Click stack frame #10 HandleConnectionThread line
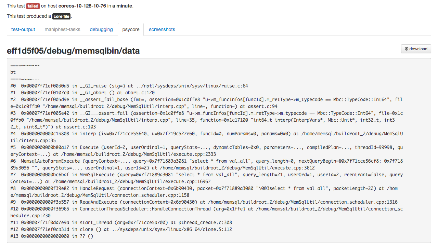 click(207, 213)
